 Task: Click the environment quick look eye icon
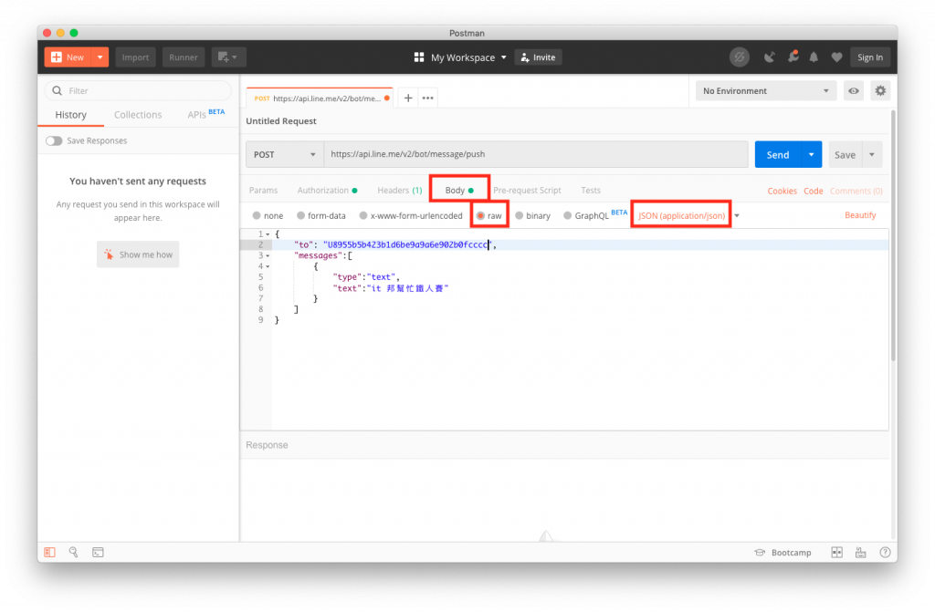854,90
